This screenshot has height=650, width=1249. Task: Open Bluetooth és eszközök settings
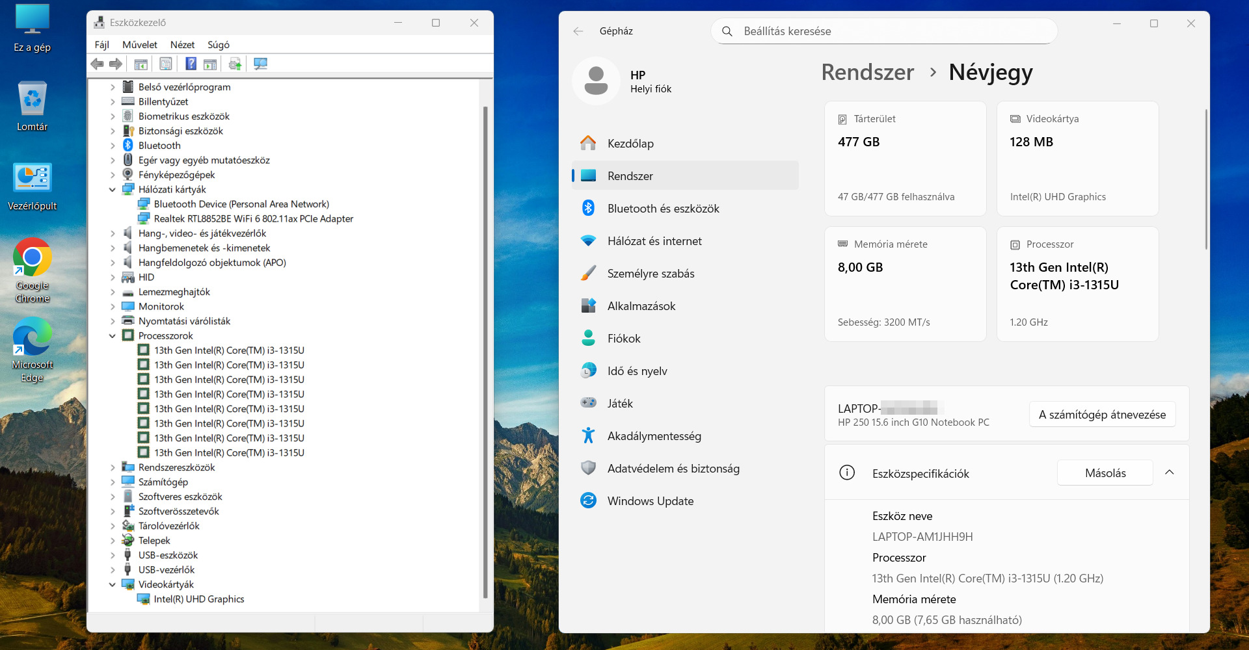[685, 208]
